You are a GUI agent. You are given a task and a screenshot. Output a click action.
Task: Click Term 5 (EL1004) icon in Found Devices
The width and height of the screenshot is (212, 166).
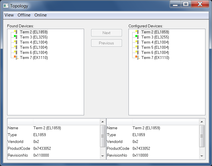(x=16, y=47)
